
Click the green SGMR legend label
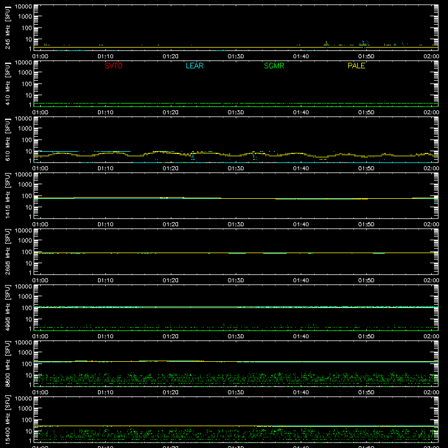click(274, 66)
